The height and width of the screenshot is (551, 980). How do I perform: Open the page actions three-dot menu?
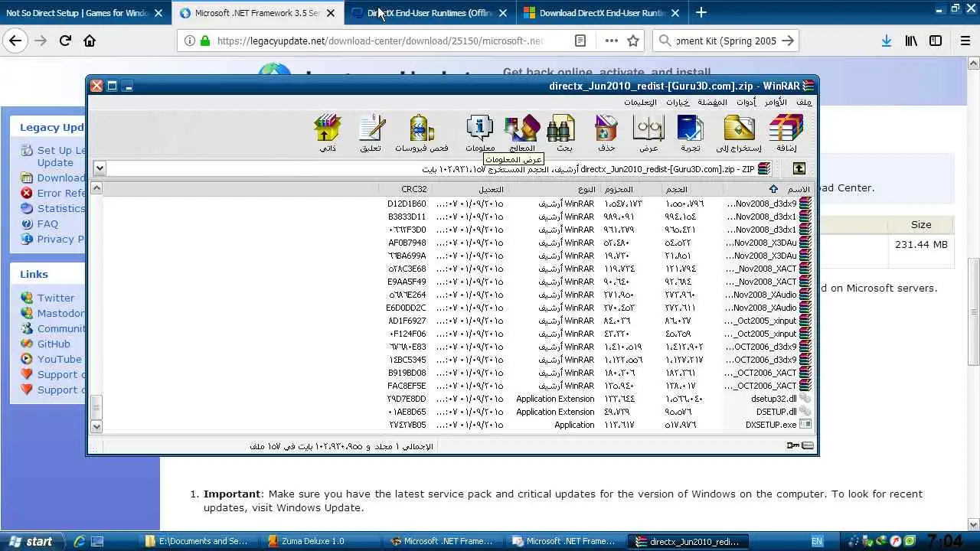(611, 41)
